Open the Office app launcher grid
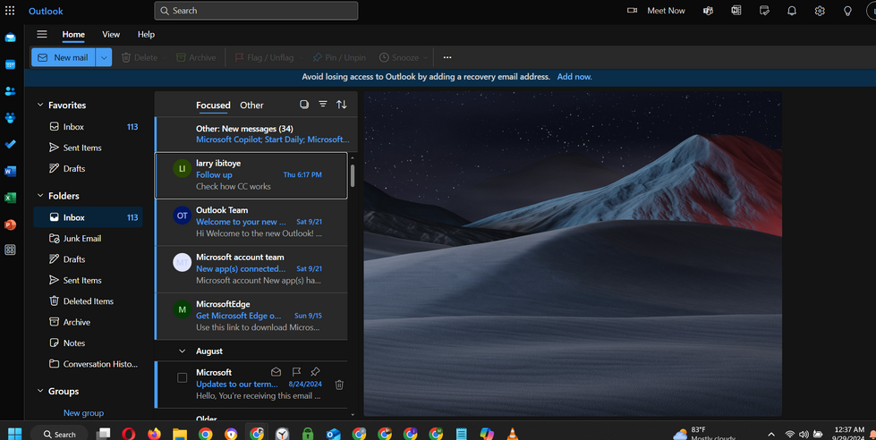The width and height of the screenshot is (876, 440). [10, 11]
